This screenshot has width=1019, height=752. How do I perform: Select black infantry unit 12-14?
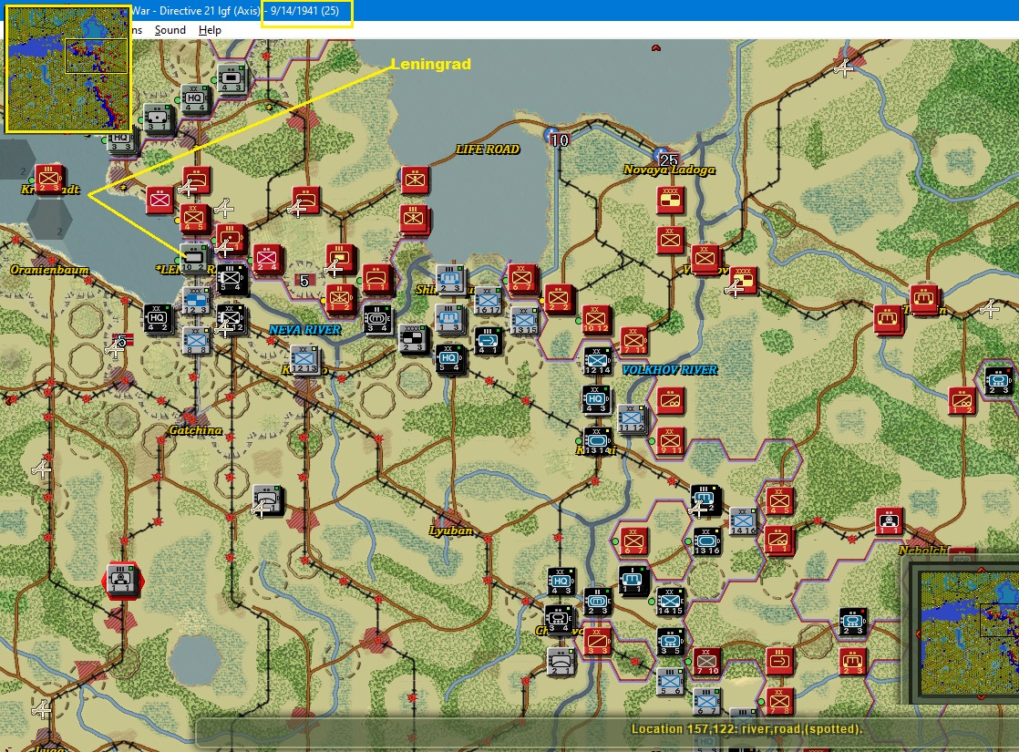coord(597,361)
